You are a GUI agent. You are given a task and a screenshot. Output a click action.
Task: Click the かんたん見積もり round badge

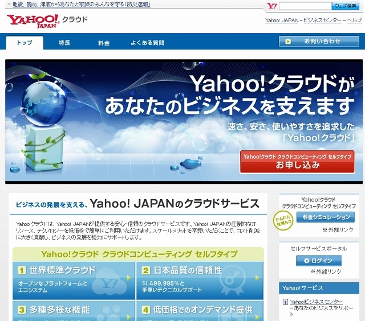click(x=283, y=221)
